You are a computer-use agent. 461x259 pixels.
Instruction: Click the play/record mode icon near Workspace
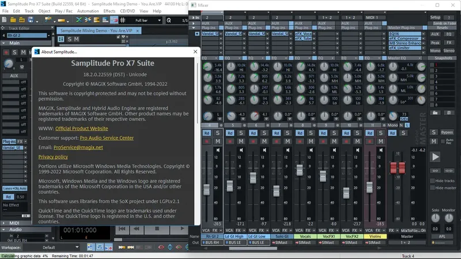(108, 247)
